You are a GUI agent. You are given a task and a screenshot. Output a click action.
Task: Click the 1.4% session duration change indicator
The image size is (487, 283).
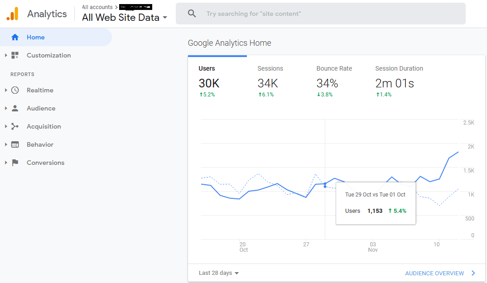384,95
